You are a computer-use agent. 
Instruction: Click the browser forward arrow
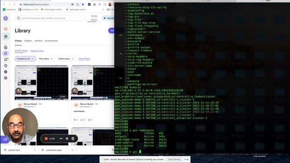9,4
